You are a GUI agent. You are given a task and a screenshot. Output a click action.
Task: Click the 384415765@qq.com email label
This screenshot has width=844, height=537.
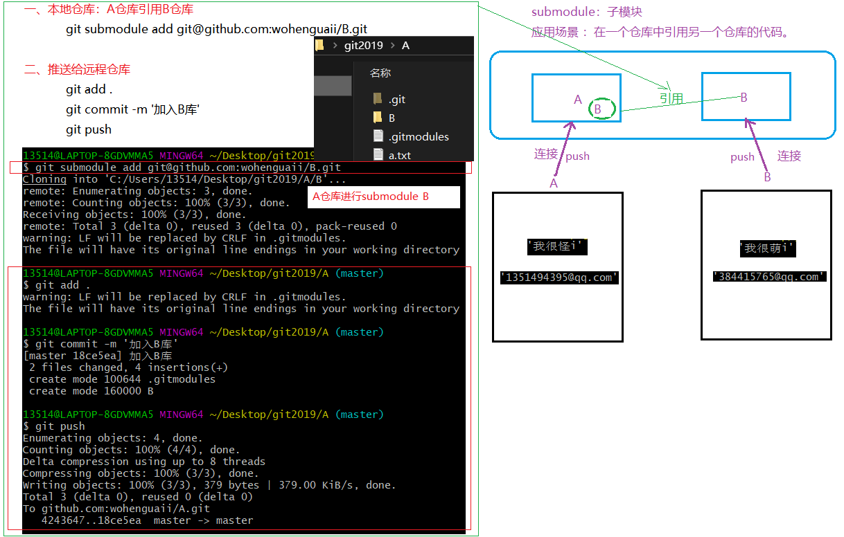coord(769,277)
